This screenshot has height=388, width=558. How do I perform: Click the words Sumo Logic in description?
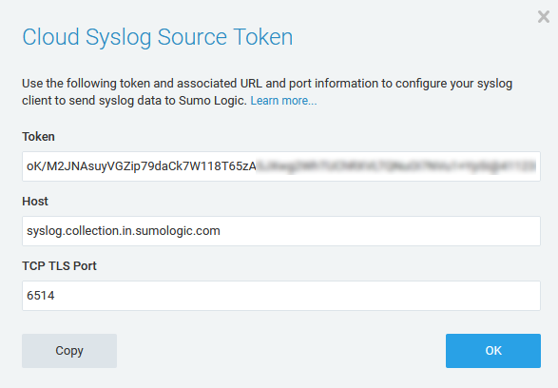pos(212,101)
